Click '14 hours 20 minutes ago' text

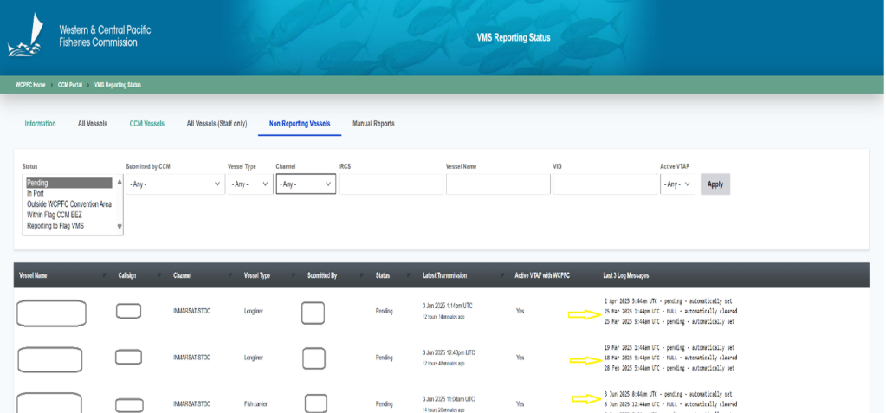point(443,410)
